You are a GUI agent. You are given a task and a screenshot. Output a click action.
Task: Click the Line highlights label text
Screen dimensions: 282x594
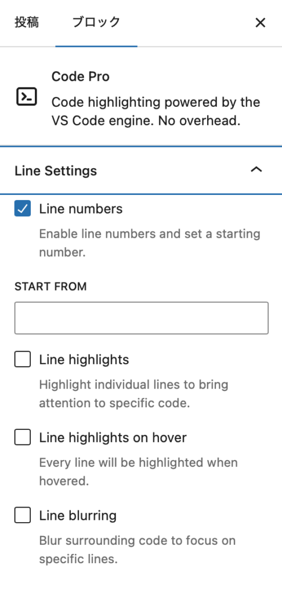point(84,360)
